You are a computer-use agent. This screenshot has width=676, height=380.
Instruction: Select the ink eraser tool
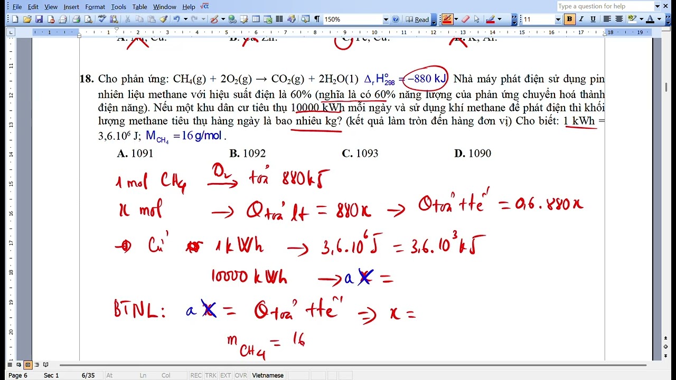(465, 20)
